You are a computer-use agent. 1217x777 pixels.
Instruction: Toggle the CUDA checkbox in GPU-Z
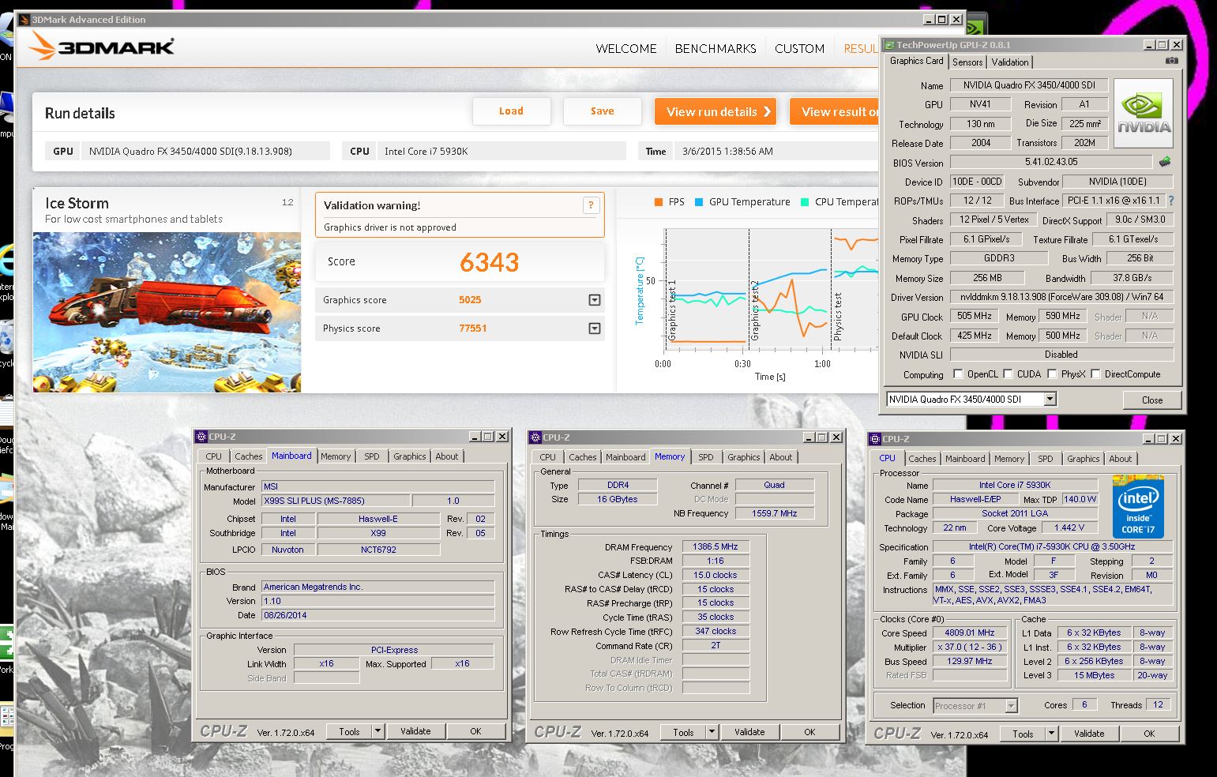tap(1008, 374)
